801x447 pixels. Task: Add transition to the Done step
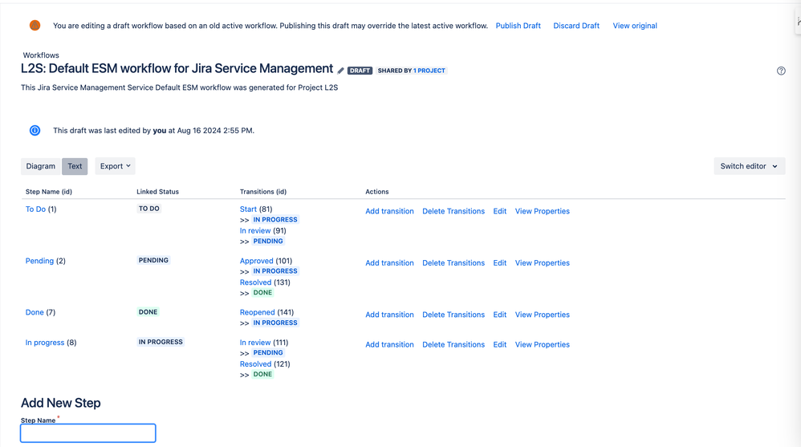[389, 314]
